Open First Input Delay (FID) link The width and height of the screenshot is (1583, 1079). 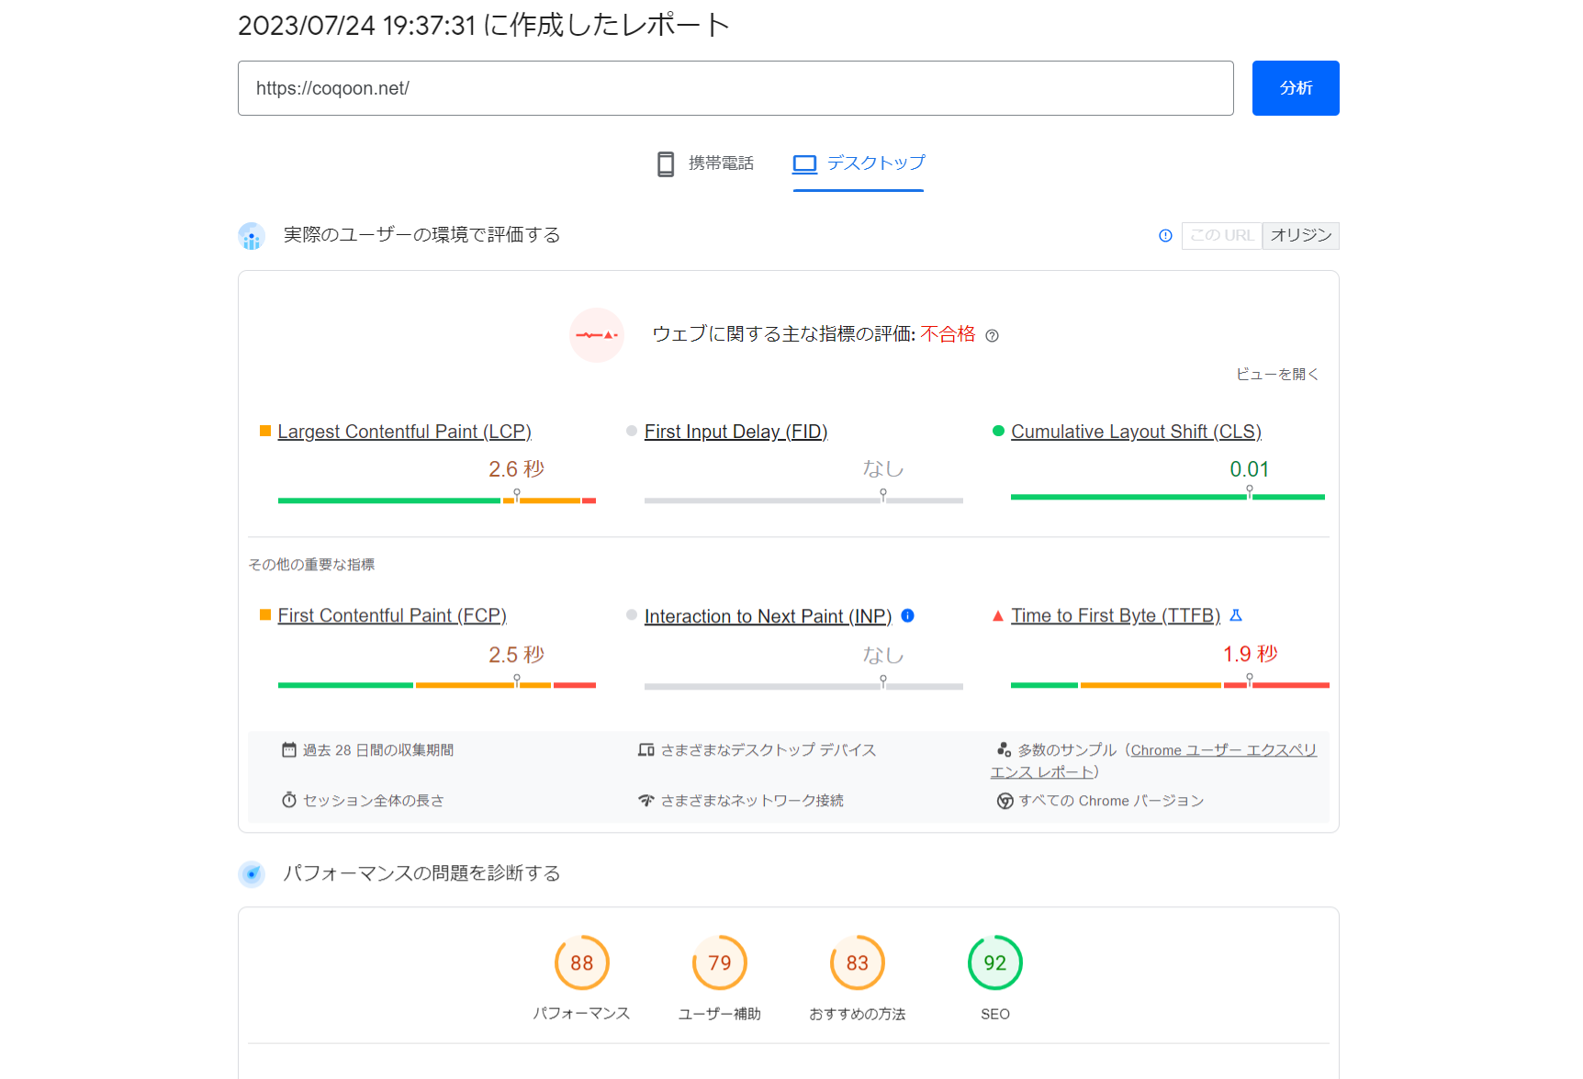[735, 432]
